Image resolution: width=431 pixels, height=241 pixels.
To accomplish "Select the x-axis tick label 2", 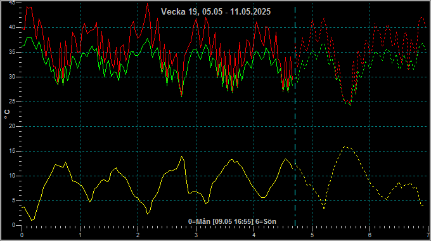I will pyautogui.click(x=138, y=235).
